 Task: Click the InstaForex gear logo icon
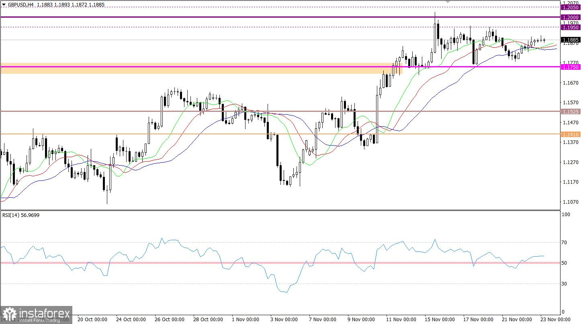point(9,314)
